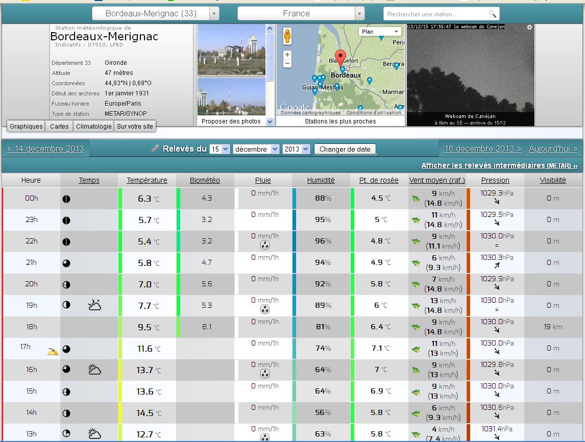Open the Climatologie tab
Screen dimensions: 585x442
[93, 126]
